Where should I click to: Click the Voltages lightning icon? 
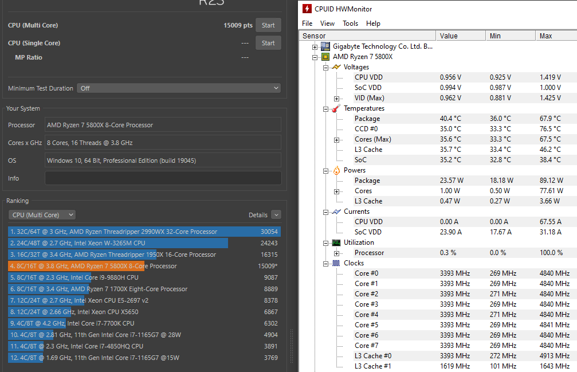click(336, 67)
